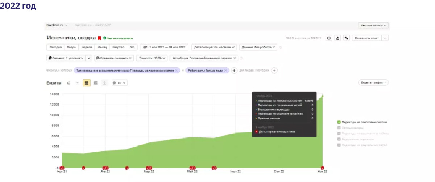435x182 pixels.
Task: Click the info icon after the Атрибуция dropdown
Action: tap(241, 58)
